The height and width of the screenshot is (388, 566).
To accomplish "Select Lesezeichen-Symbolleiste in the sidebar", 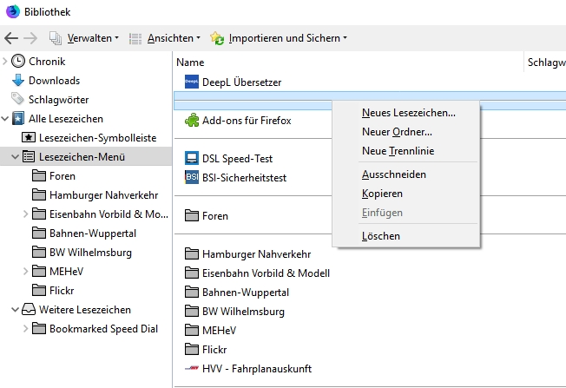I will click(x=97, y=138).
